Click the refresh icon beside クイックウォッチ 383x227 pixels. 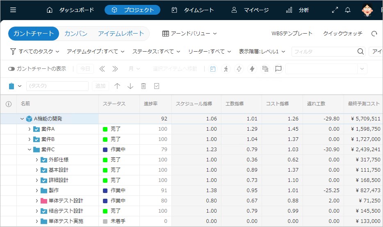(374, 34)
